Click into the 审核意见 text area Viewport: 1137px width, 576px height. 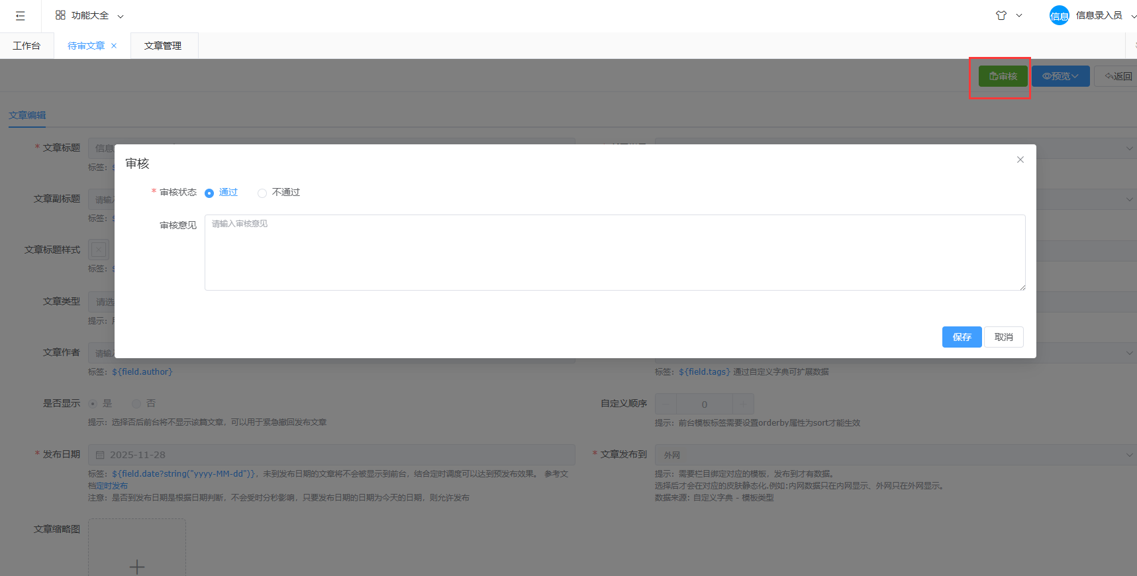614,252
